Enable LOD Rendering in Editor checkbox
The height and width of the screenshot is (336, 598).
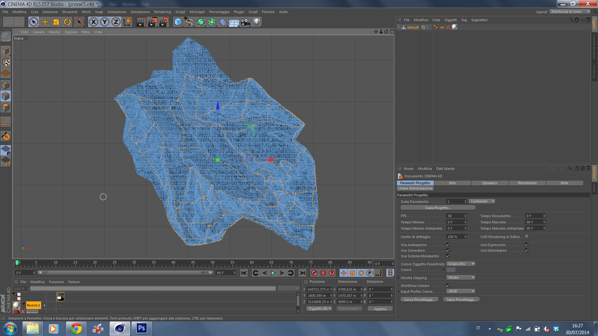[527, 236]
